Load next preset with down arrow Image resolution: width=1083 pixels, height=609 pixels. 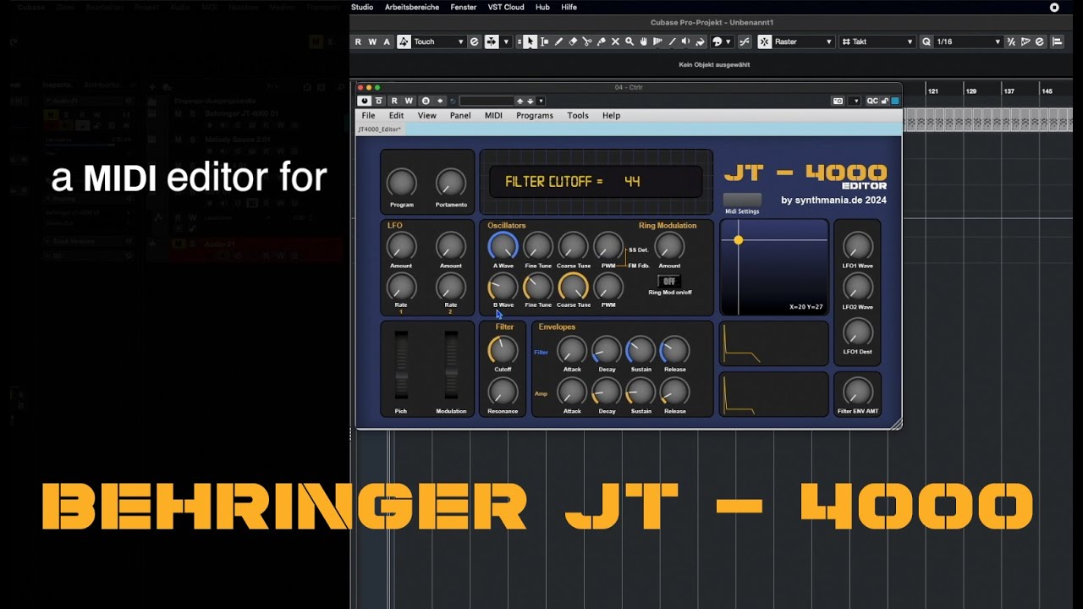pyautogui.click(x=531, y=101)
